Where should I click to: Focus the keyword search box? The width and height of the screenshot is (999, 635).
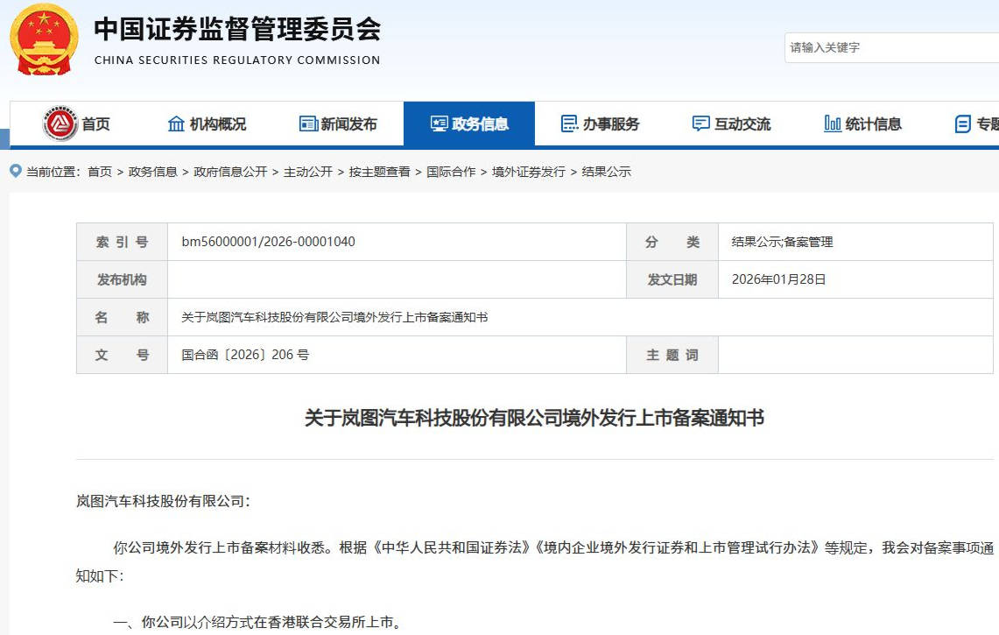tap(889, 47)
